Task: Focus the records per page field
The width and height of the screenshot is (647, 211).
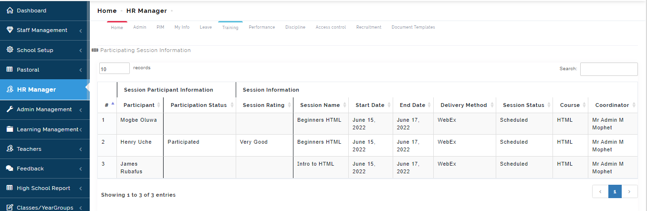Action: coord(115,69)
